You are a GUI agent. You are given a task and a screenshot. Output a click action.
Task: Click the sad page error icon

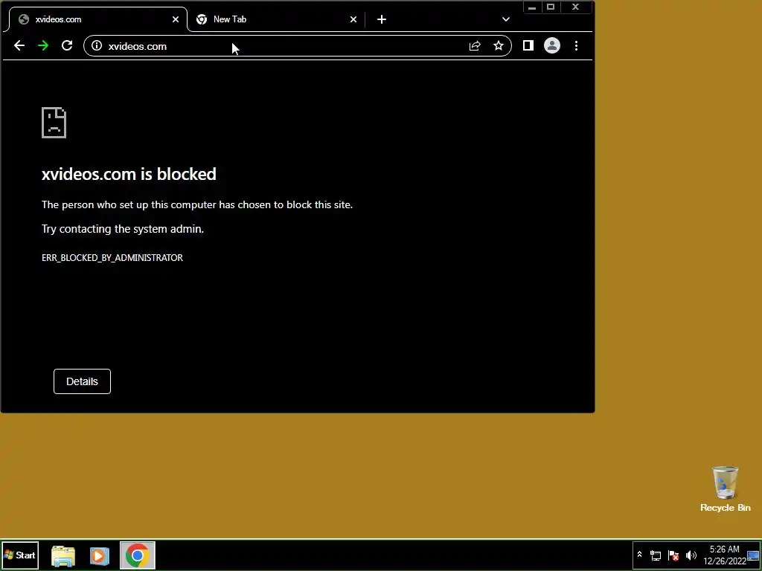click(54, 123)
